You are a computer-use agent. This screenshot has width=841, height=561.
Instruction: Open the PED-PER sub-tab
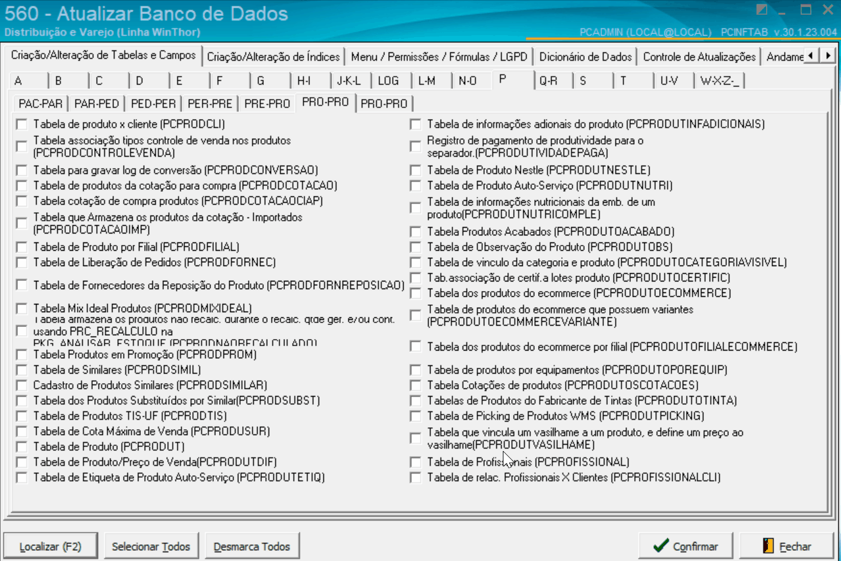(x=153, y=104)
